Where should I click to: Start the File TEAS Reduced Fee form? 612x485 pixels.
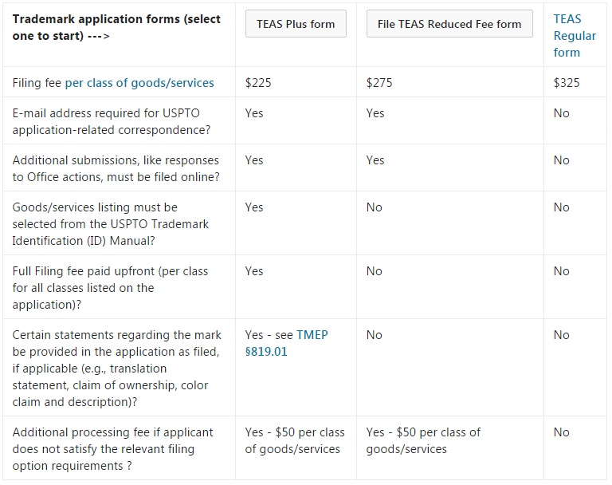click(449, 24)
